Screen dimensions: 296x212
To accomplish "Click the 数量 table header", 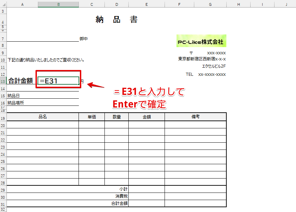I will pyautogui.click(x=117, y=117).
